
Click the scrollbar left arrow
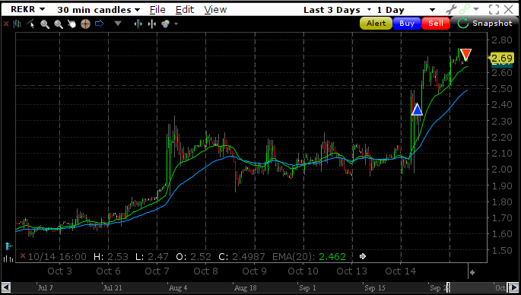(5, 287)
